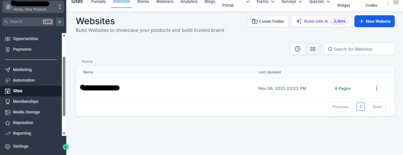This screenshot has width=403, height=155.
Task: Open the Surveys dropdown menu
Action: click(x=292, y=2)
